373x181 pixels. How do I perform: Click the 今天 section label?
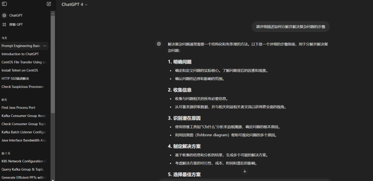coord(4,38)
